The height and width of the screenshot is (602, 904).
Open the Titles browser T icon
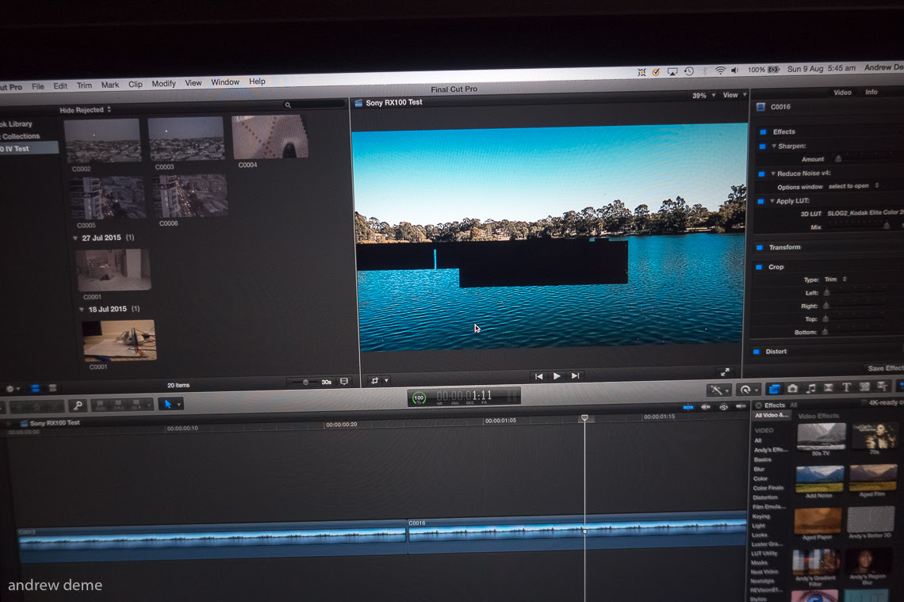click(846, 387)
